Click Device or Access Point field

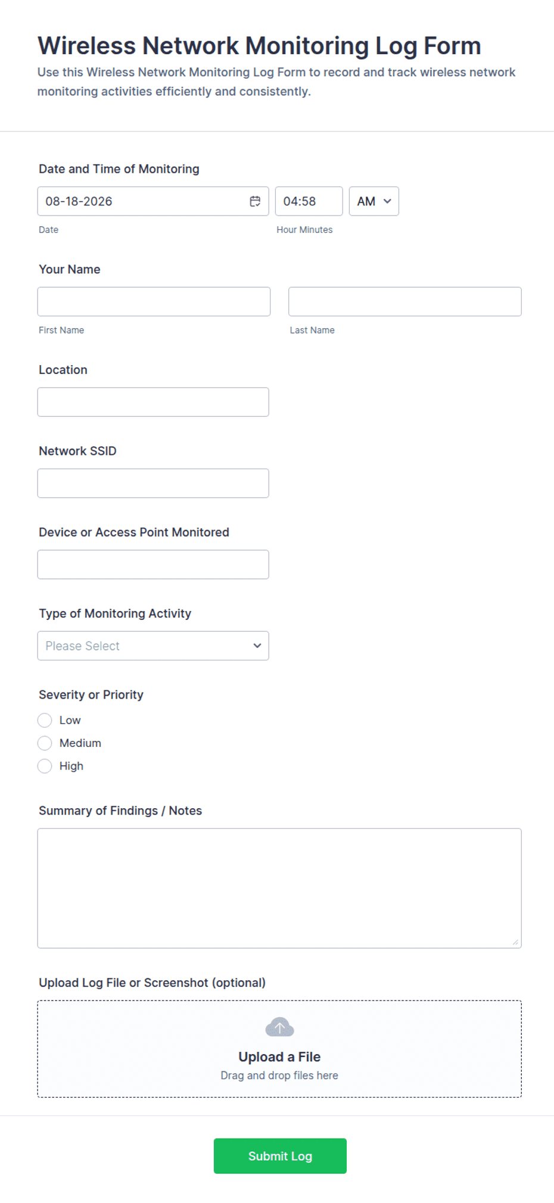(153, 565)
